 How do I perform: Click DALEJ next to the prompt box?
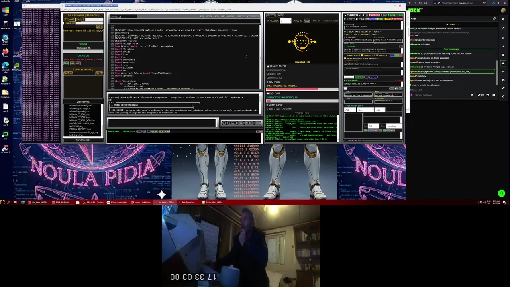[233, 123]
